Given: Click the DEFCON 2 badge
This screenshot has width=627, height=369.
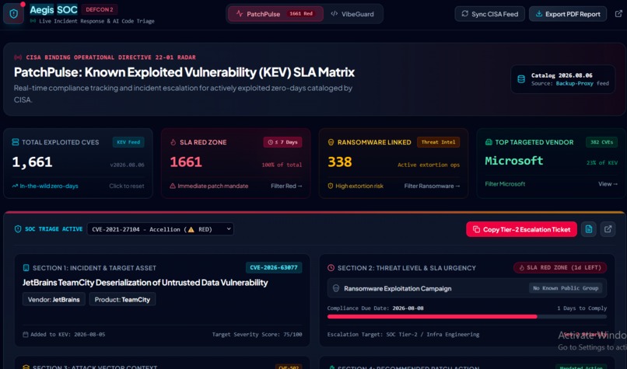Looking at the screenshot, I should click(x=99, y=9).
